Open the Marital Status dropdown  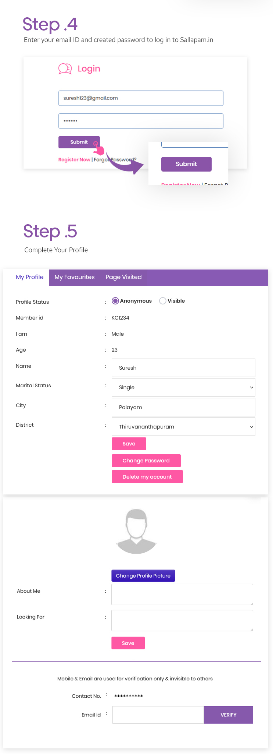183,387
